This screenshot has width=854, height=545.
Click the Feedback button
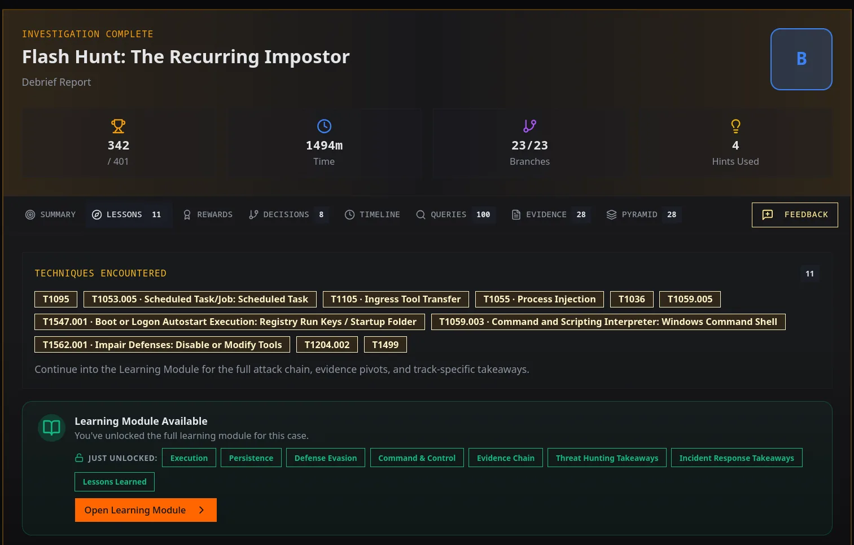[x=795, y=214]
